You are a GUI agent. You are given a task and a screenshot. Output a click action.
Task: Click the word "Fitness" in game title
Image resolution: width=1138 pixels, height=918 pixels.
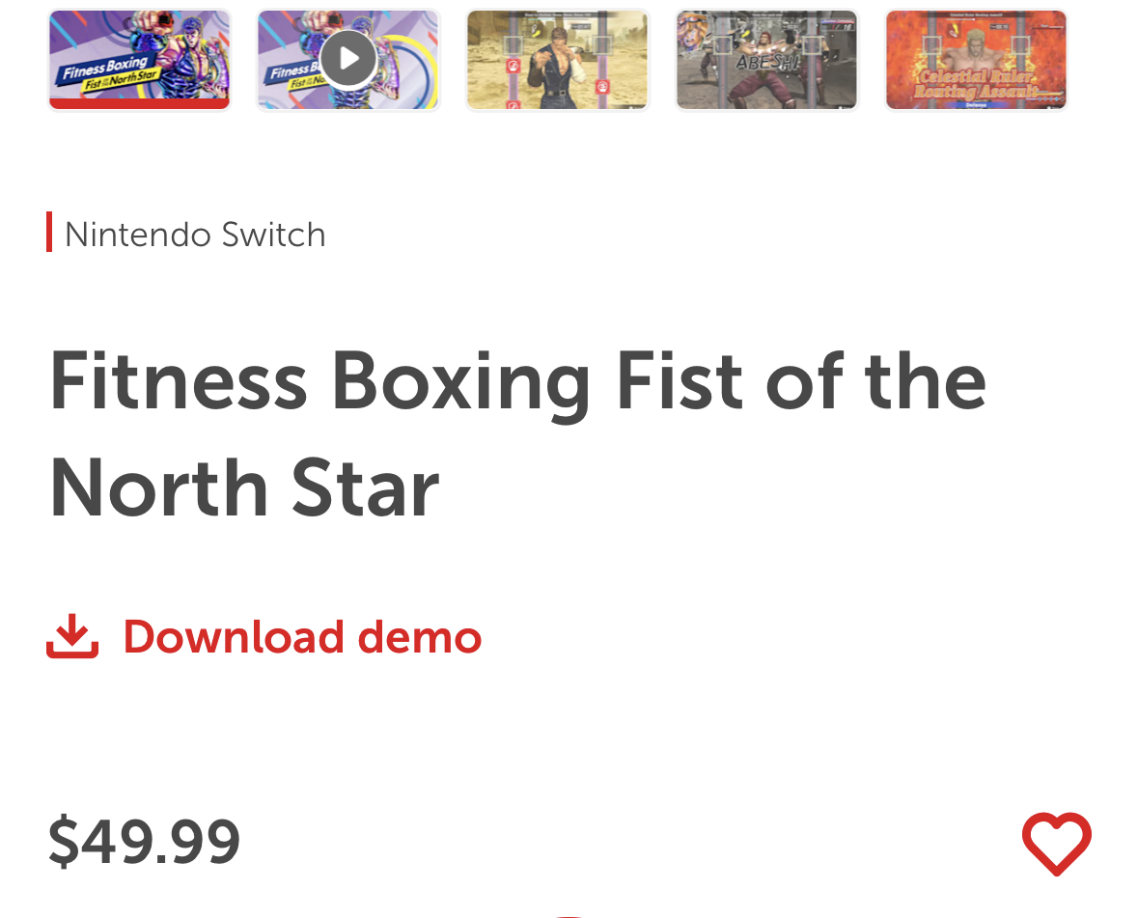(179, 381)
